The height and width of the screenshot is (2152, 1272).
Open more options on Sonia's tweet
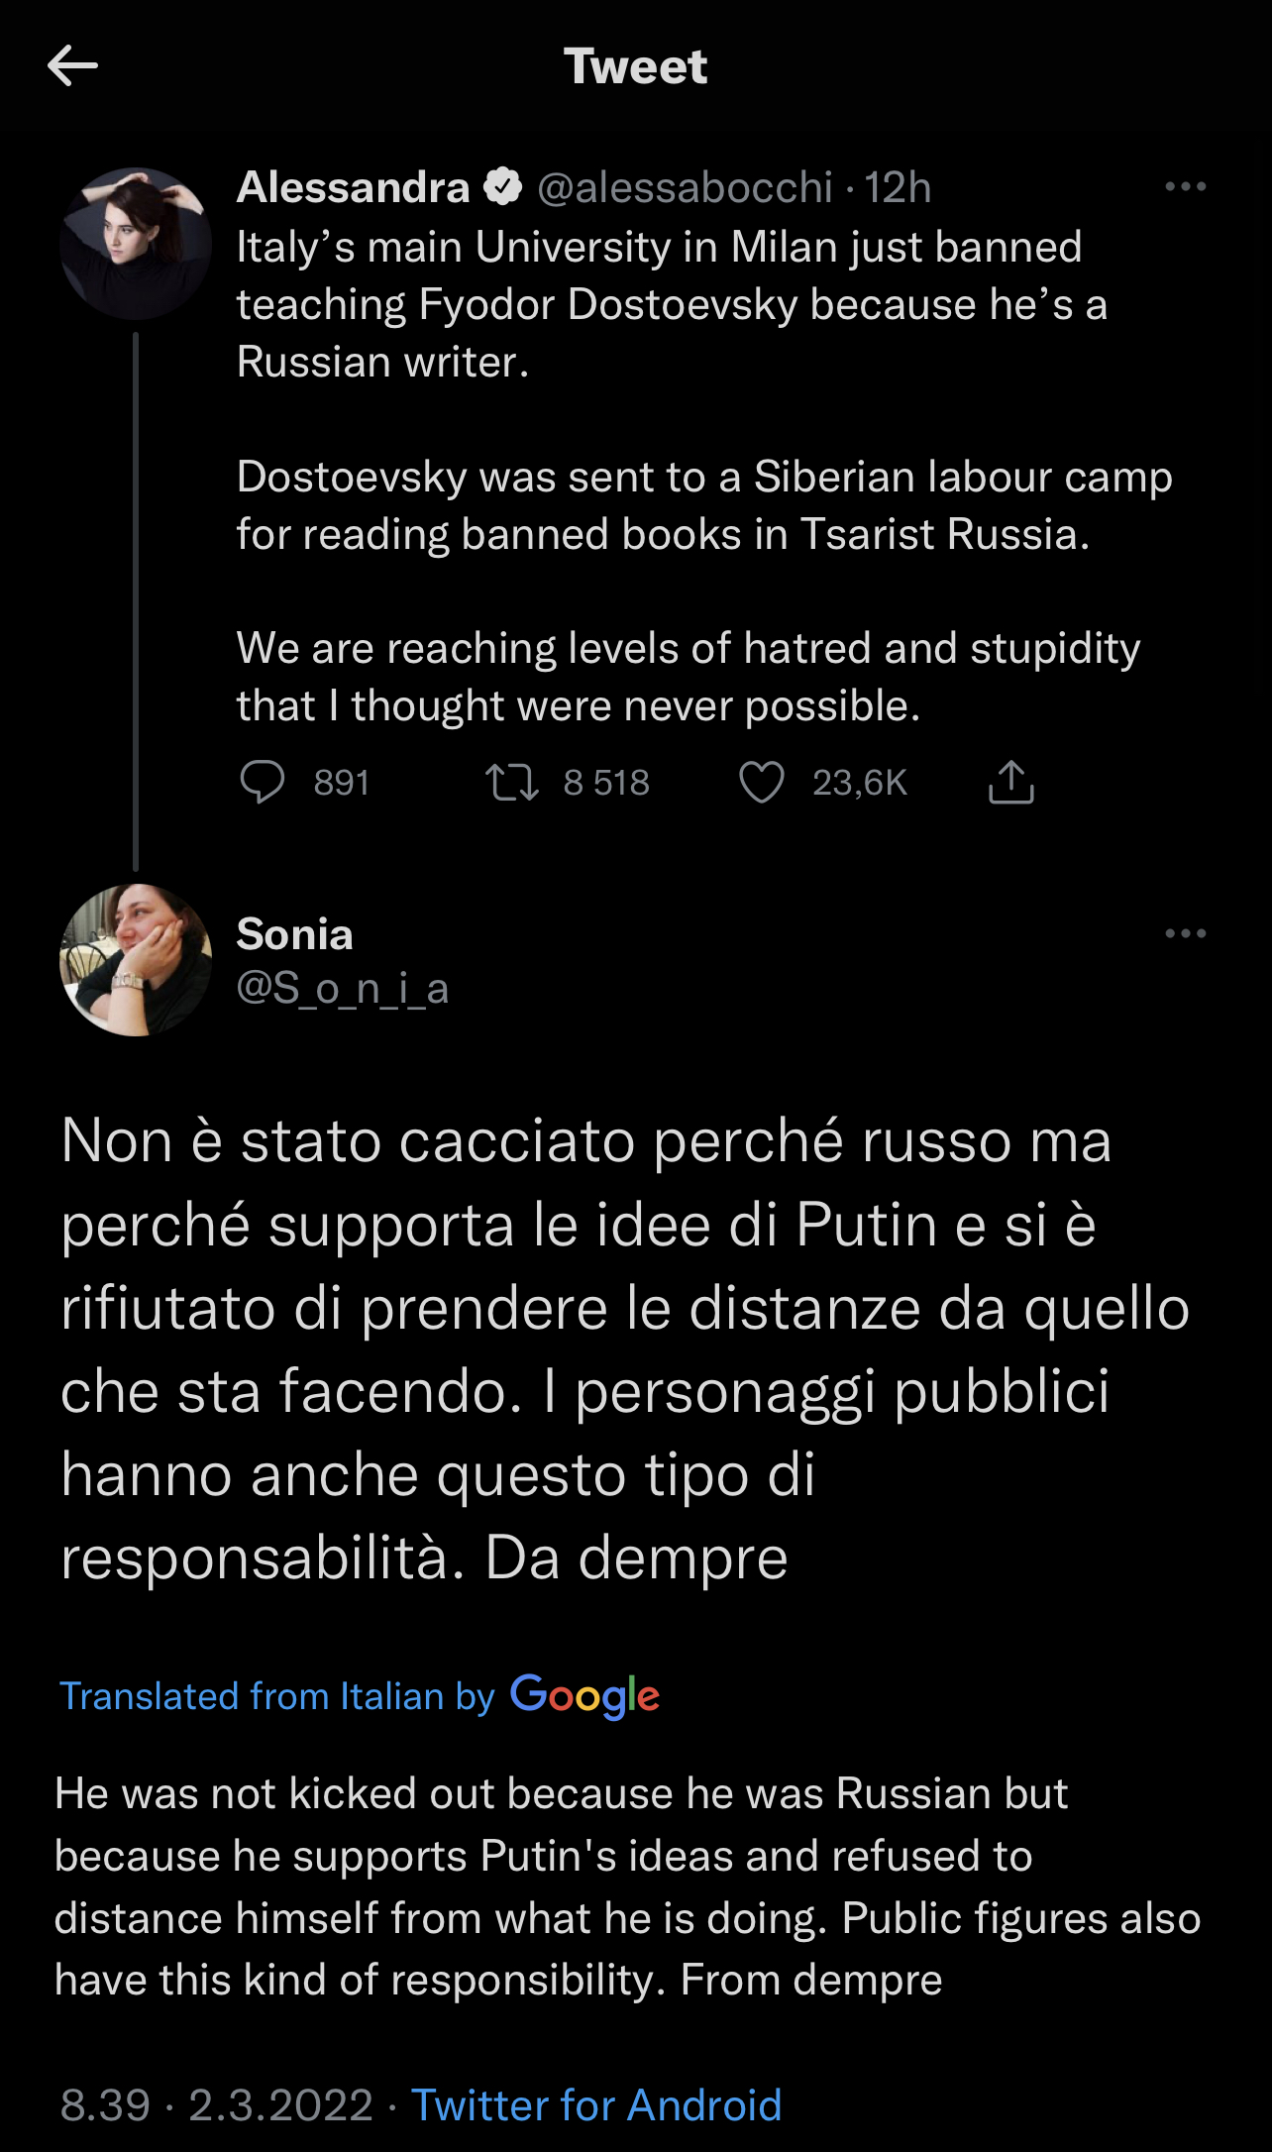1185,933
